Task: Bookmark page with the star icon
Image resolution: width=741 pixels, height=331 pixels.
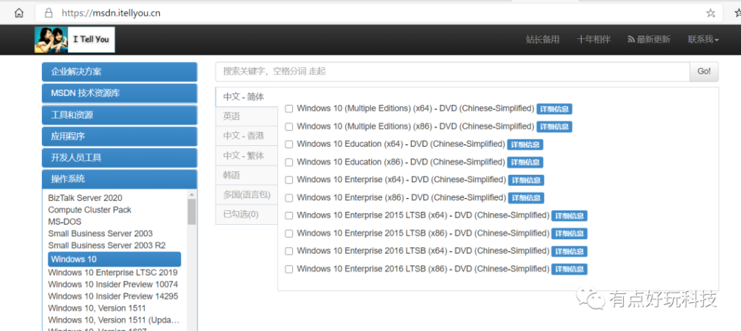Action: (711, 13)
